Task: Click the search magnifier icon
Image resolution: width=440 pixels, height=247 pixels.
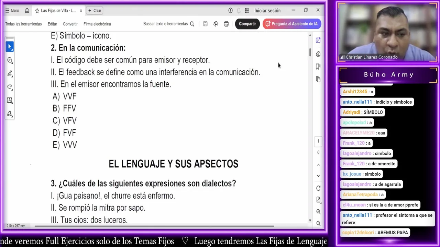Action: [192, 24]
